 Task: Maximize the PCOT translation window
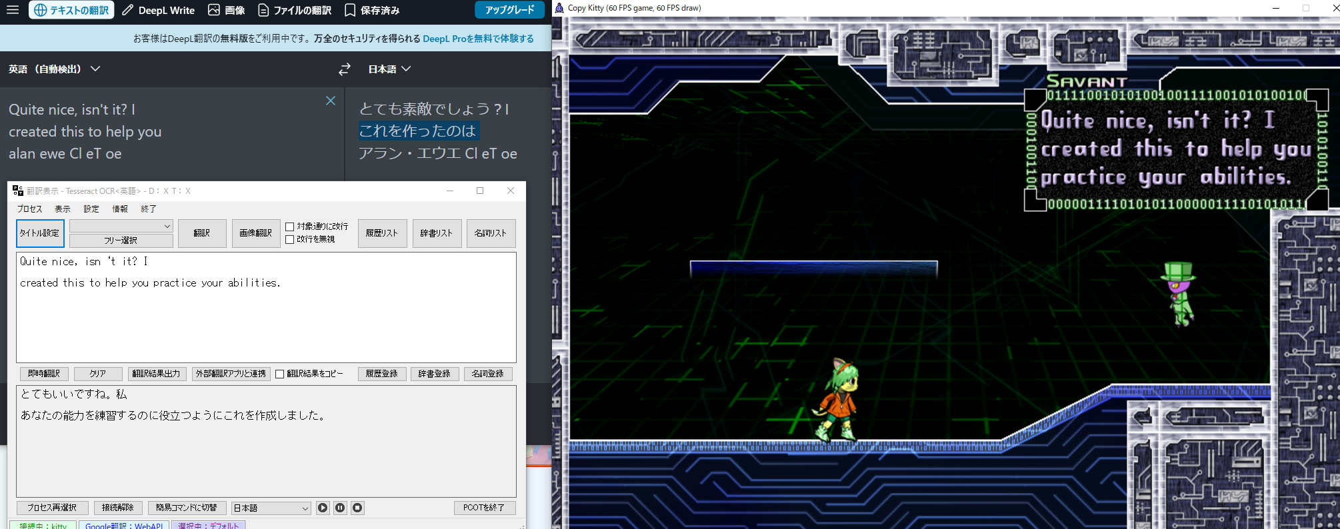pyautogui.click(x=480, y=191)
